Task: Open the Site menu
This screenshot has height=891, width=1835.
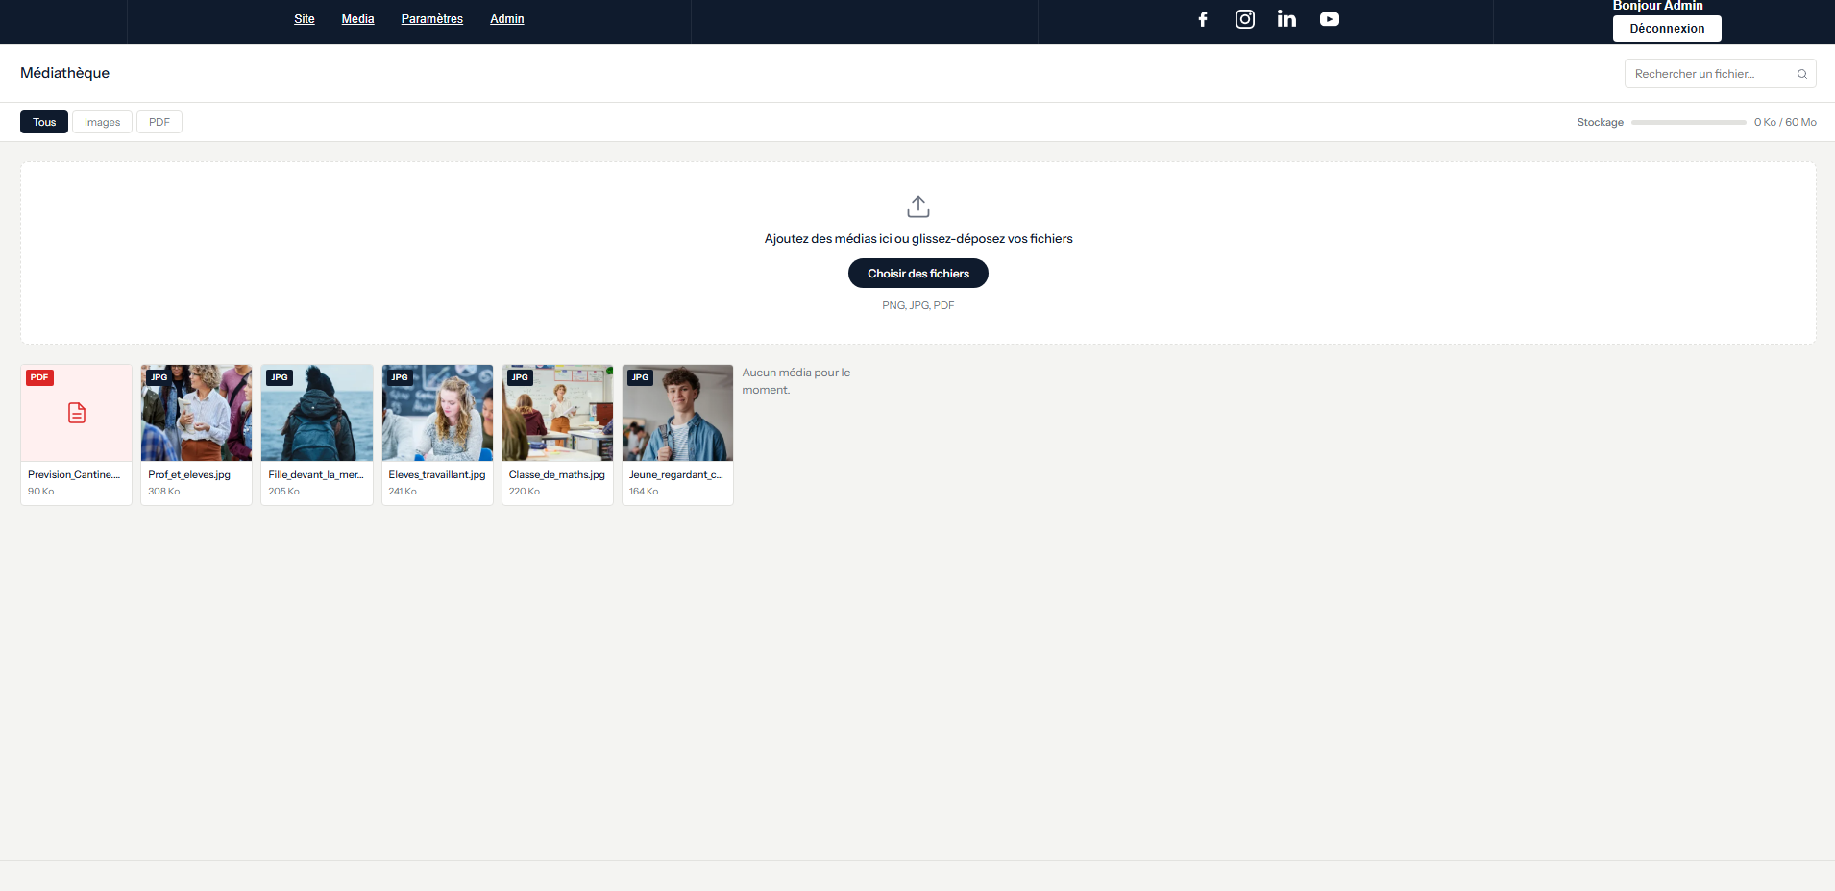Action: (305, 19)
